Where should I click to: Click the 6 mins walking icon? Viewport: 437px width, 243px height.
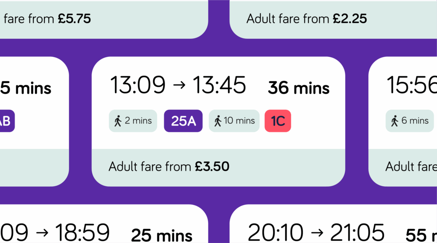[x=395, y=121]
